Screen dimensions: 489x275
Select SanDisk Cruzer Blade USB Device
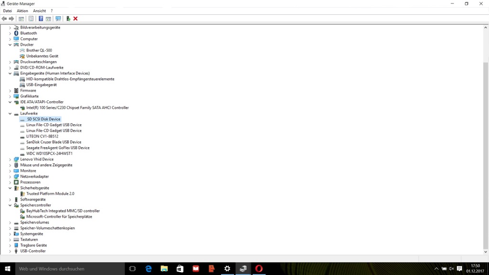pyautogui.click(x=53, y=142)
